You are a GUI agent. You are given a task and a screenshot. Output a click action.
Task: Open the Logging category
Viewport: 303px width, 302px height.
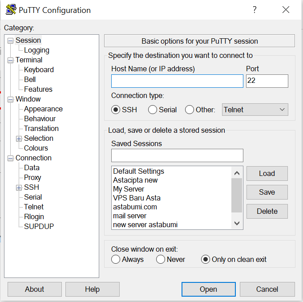[36, 50]
